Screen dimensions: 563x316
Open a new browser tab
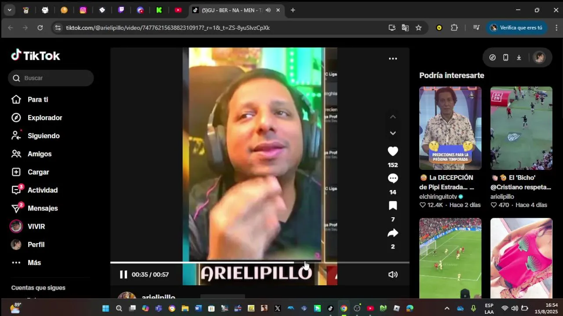(293, 10)
